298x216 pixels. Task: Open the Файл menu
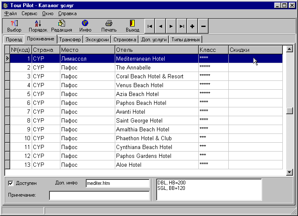[x=11, y=13]
